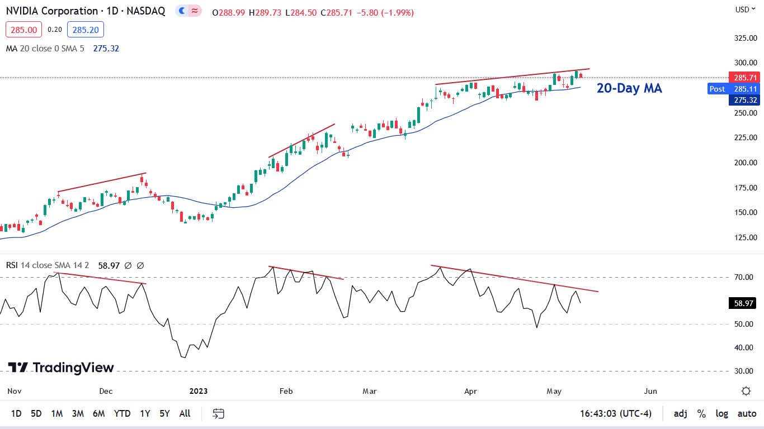The image size is (764, 429).
Task: Enable the log scale
Action: (x=722, y=413)
